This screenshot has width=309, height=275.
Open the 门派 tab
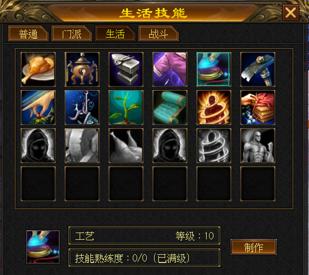72,33
